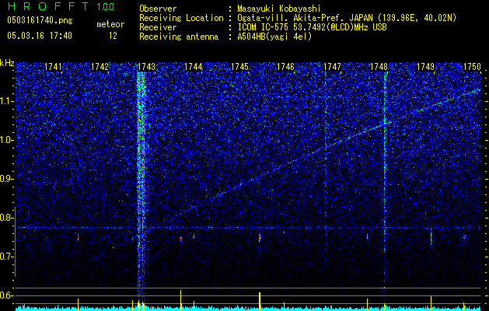
Task: Select the ICOM IC-575 53.7492 MHz receiver text
Action: pyautogui.click(x=312, y=27)
